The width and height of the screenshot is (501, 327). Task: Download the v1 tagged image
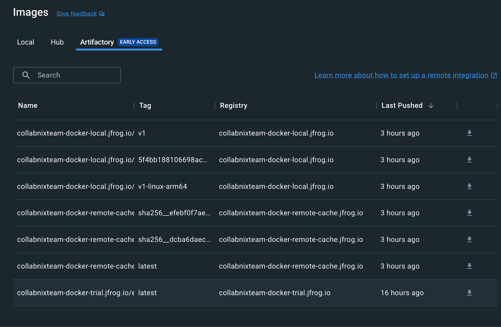(469, 133)
